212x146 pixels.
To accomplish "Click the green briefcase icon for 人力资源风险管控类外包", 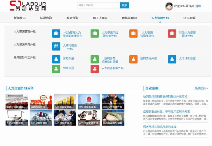I will pos(94,34).
